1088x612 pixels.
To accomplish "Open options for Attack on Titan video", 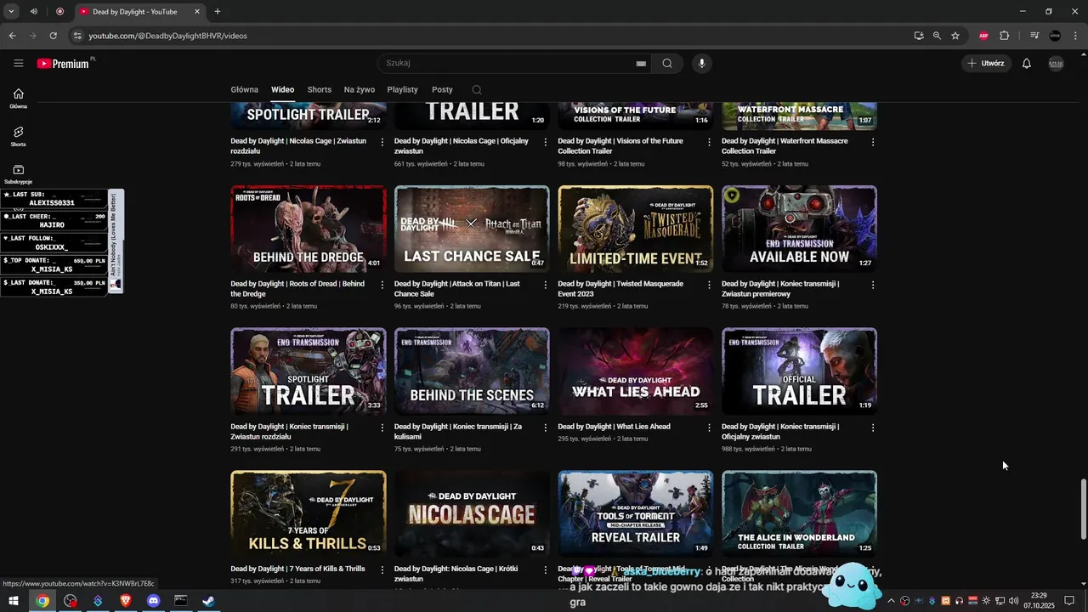I will [546, 285].
